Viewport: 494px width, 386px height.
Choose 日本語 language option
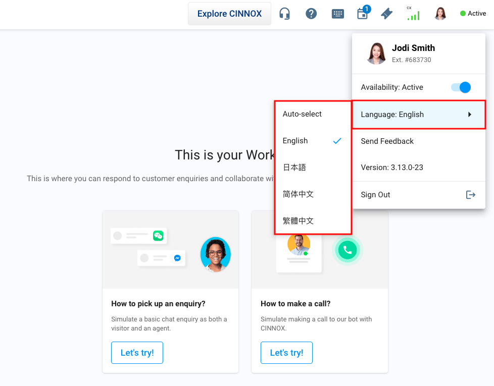click(313, 168)
